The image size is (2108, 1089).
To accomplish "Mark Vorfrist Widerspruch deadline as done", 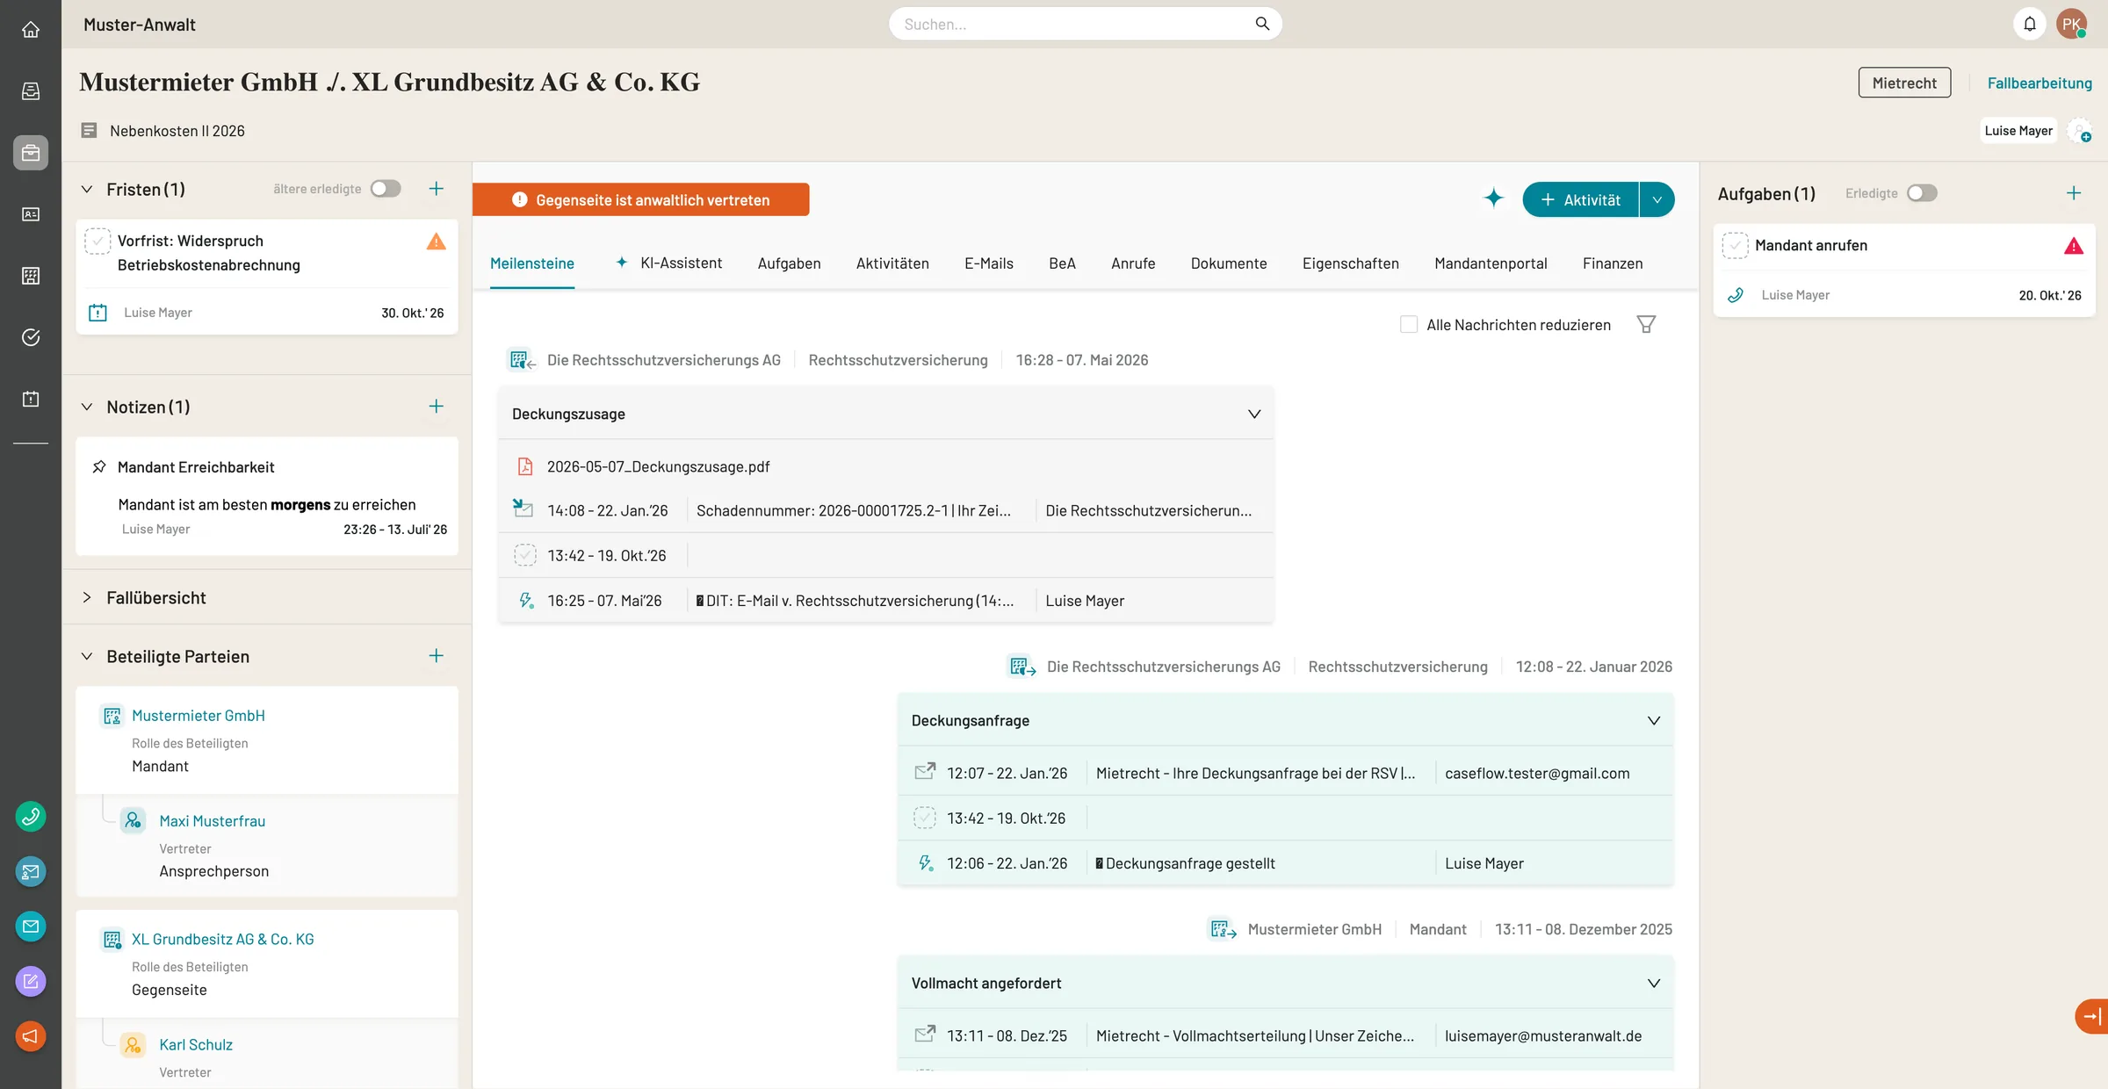I will 97,241.
